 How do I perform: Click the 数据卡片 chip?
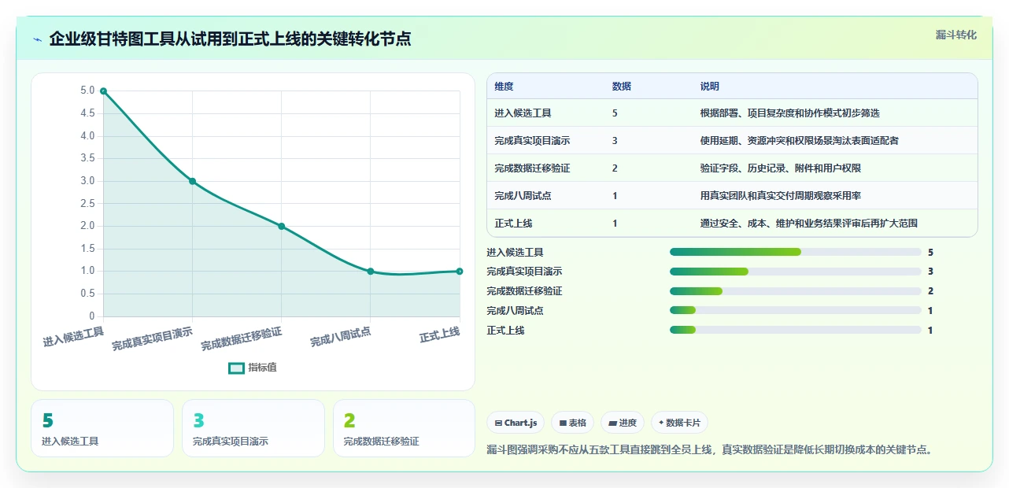pos(679,423)
